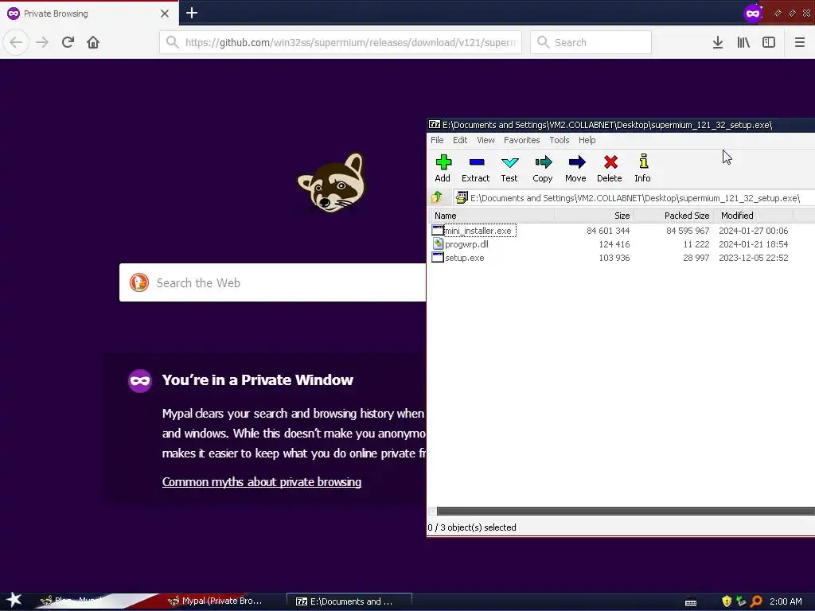815x611 pixels.
Task: Click the 7-Zip address path field
Action: click(634, 197)
